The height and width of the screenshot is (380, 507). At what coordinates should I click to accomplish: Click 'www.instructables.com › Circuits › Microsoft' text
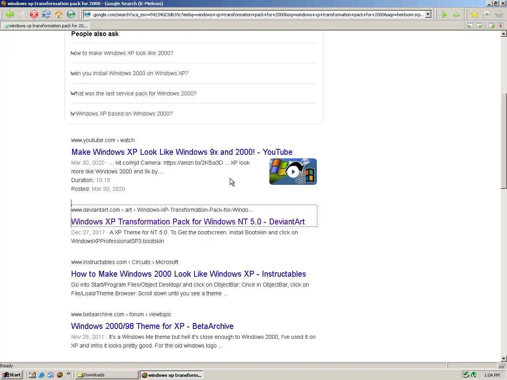click(x=125, y=262)
